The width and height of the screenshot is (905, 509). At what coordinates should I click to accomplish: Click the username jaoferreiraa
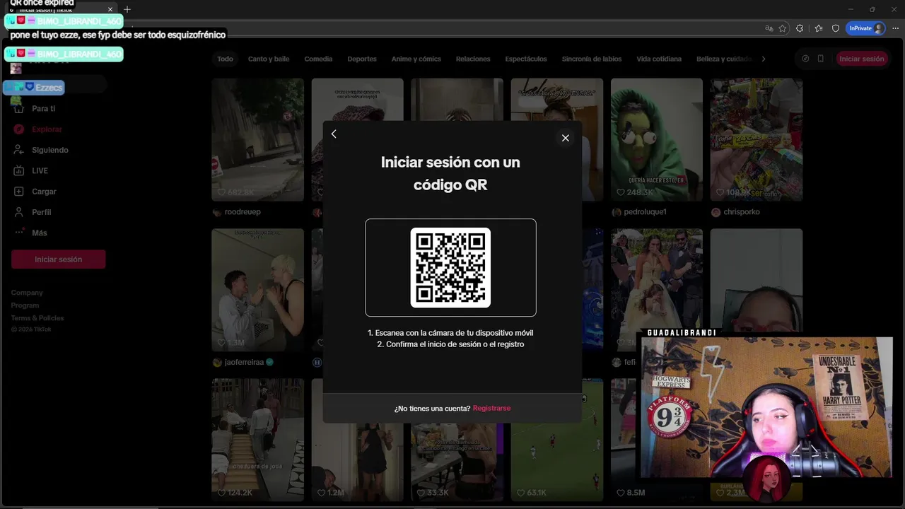(244, 362)
